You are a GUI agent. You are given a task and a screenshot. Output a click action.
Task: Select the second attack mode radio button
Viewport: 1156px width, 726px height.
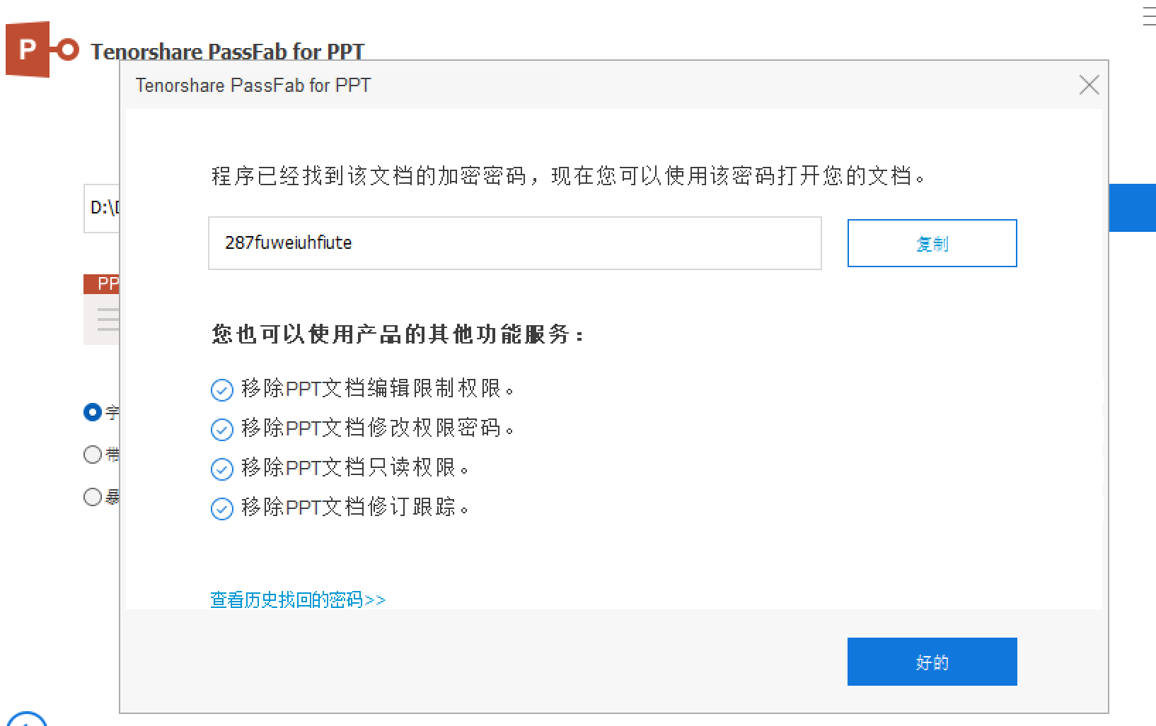(93, 455)
